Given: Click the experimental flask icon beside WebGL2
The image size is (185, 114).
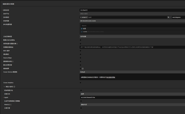Looking at the screenshot, I should tap(11, 105).
